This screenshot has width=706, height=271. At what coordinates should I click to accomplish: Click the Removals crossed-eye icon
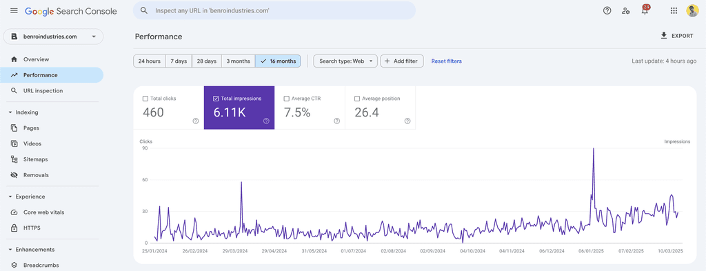pyautogui.click(x=14, y=175)
